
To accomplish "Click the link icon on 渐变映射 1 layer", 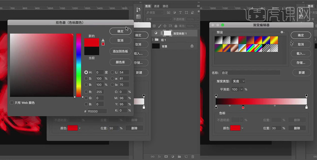I will pos(161,33).
